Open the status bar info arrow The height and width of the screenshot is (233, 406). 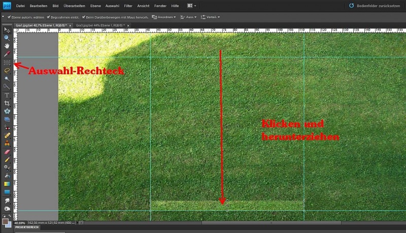click(77, 223)
